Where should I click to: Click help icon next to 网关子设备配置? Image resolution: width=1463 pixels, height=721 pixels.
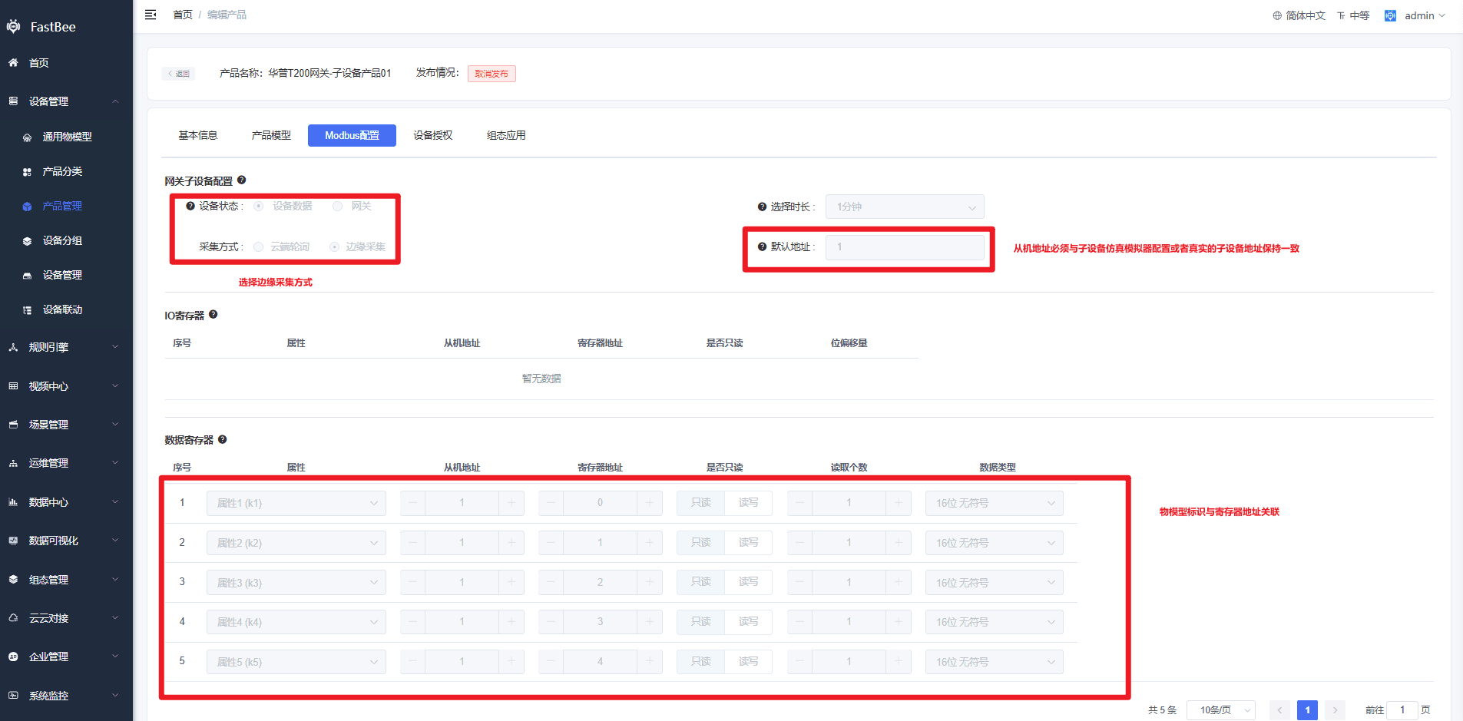click(241, 180)
